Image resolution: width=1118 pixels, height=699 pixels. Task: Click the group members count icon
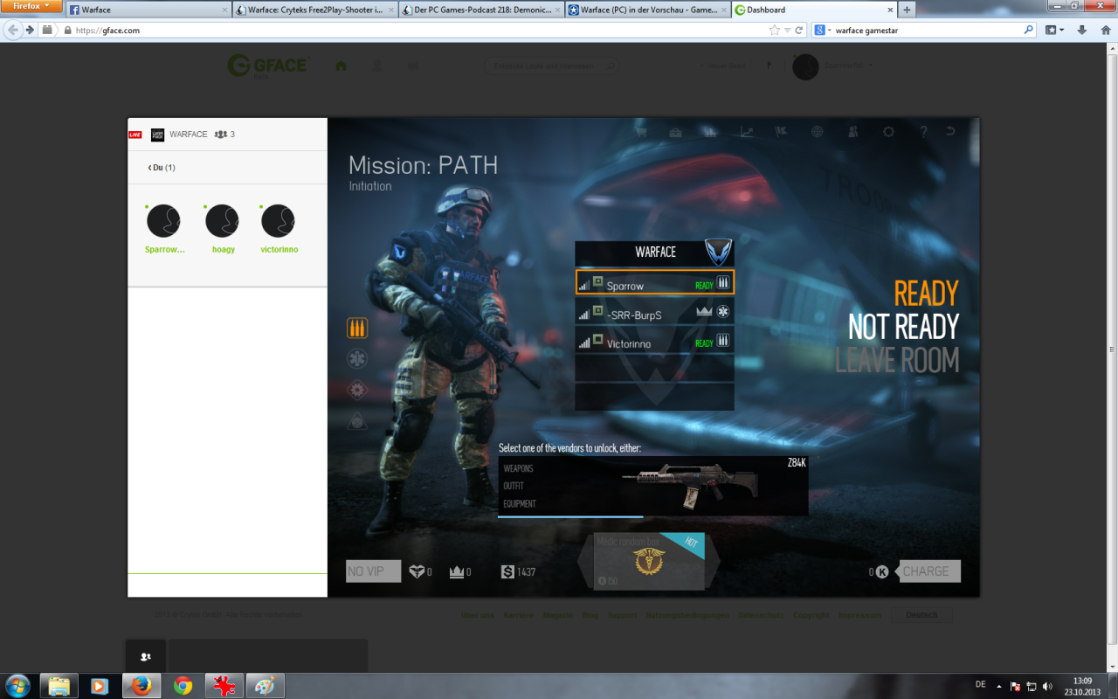[221, 135]
